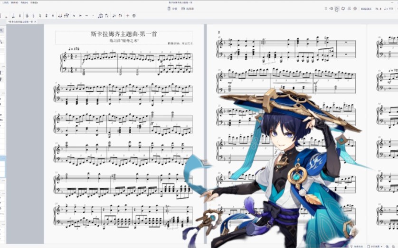
Task: Toggle sharp accidental
Action: 47,16
